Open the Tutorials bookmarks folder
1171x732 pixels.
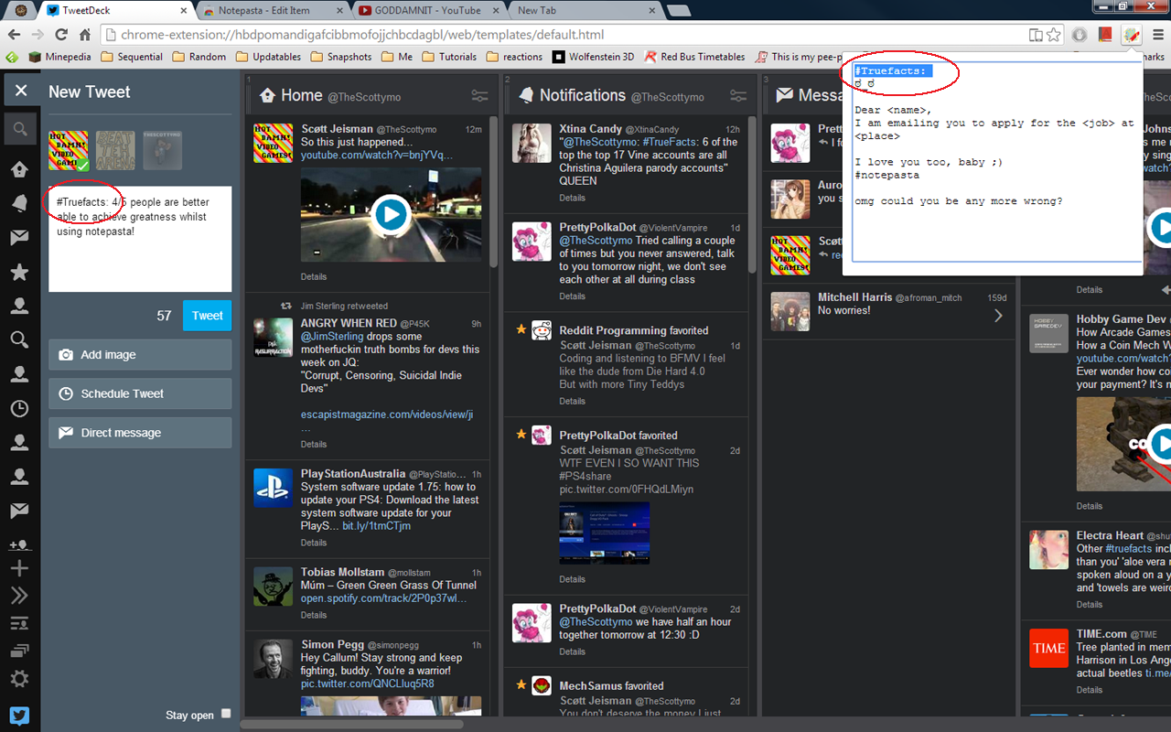448,57
